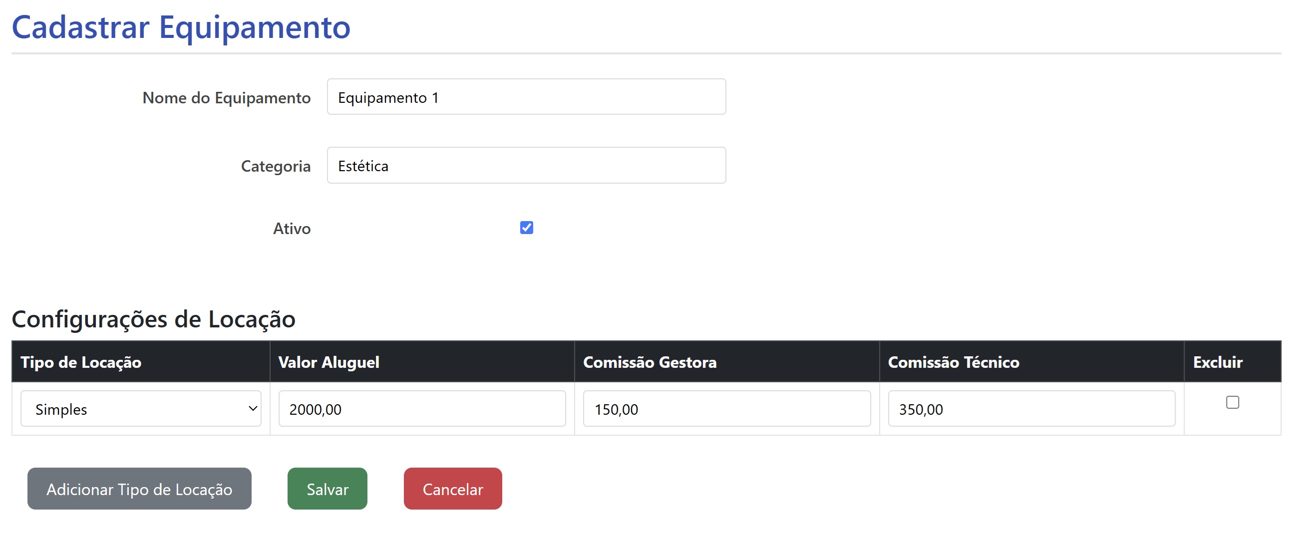Open the Tipo de Locação dropdown
1291x538 pixels.
pyautogui.click(x=141, y=409)
